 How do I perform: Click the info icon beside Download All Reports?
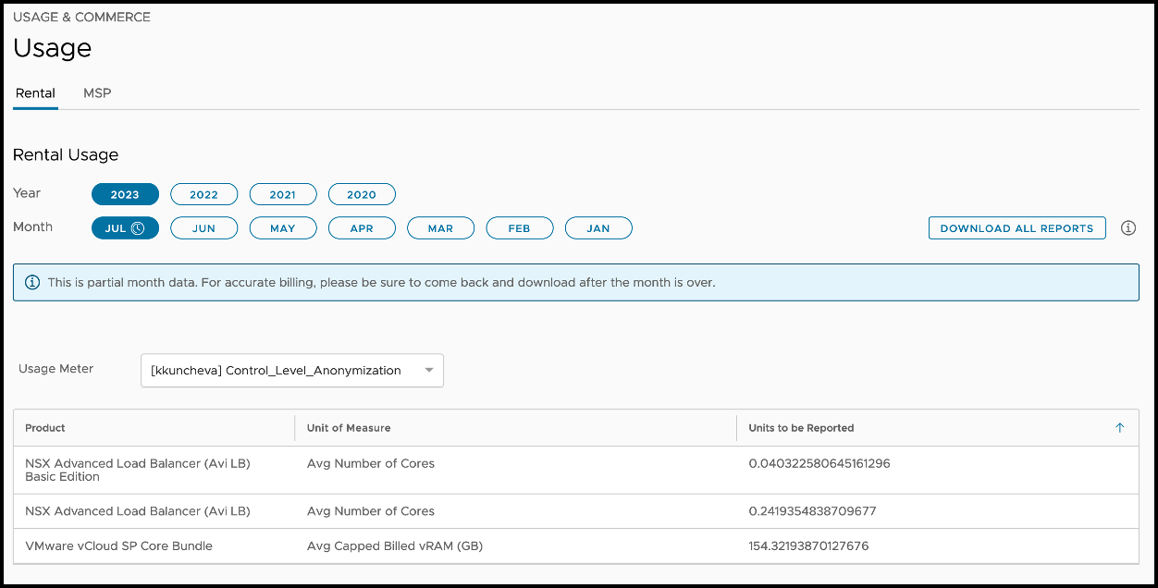(1127, 228)
